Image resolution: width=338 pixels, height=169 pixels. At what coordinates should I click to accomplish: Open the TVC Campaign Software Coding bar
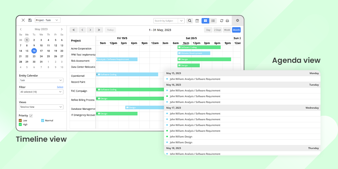click(130, 90)
